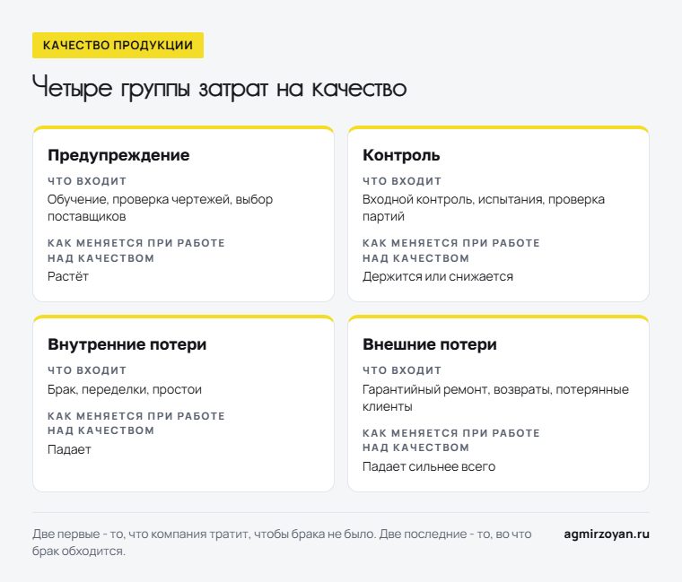Click the text 'Обучение, проверка чертежей, выбор поставщиков'
The image size is (682, 582).
pos(160,208)
